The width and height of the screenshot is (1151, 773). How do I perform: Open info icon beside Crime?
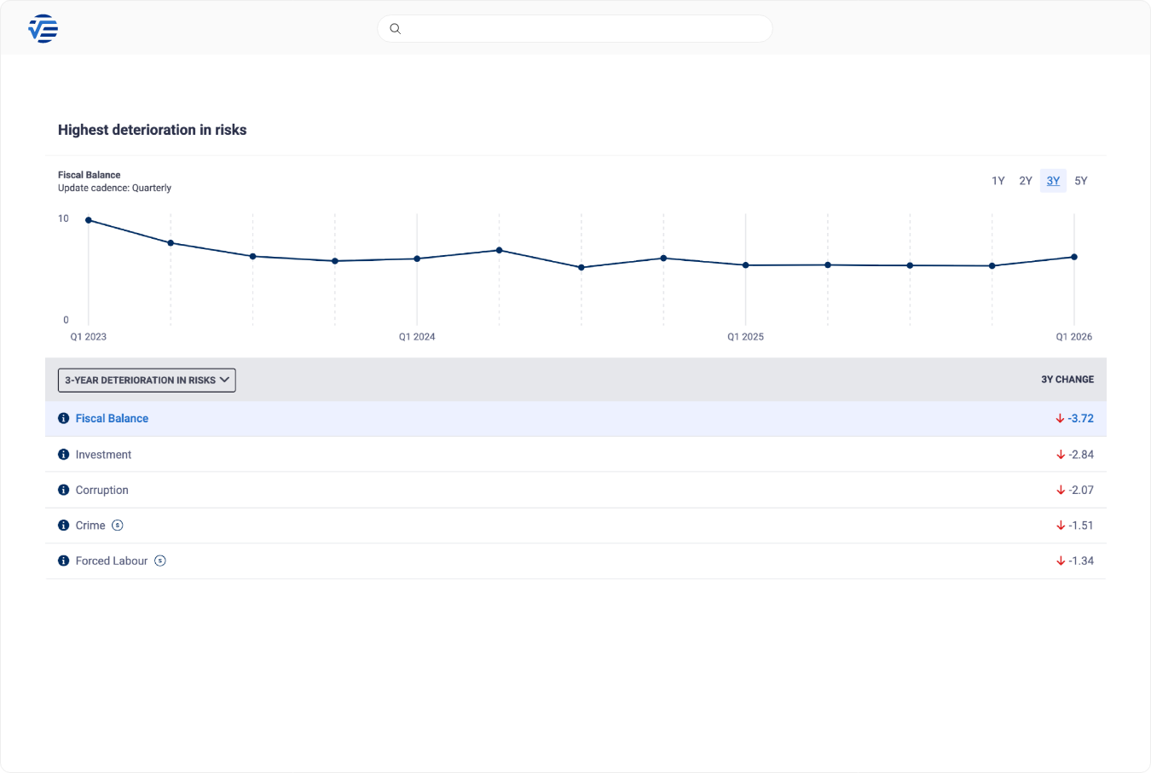(x=63, y=526)
